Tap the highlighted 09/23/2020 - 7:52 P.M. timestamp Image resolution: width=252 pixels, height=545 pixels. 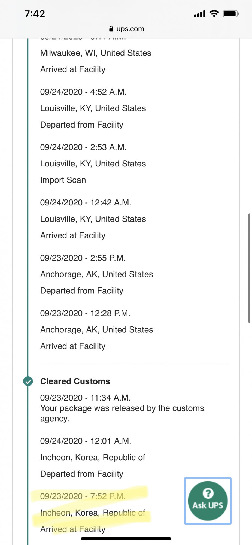pos(83,496)
